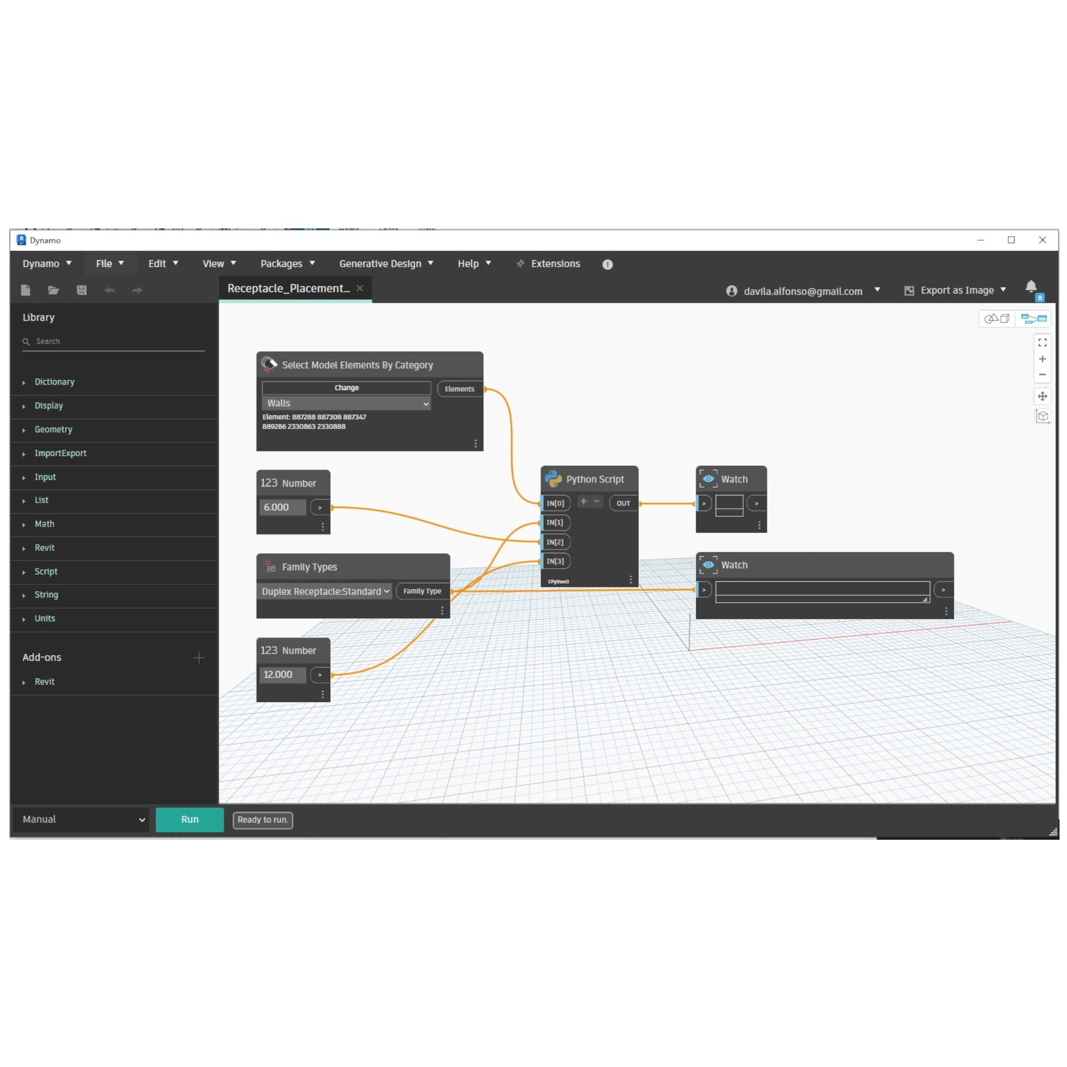1067x1067 pixels.
Task: Click the Change button in selection node
Action: [x=346, y=388]
